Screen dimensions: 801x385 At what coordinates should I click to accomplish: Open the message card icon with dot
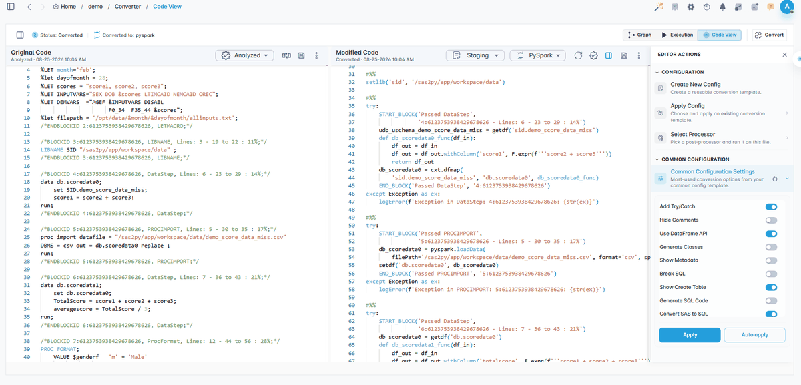click(754, 7)
